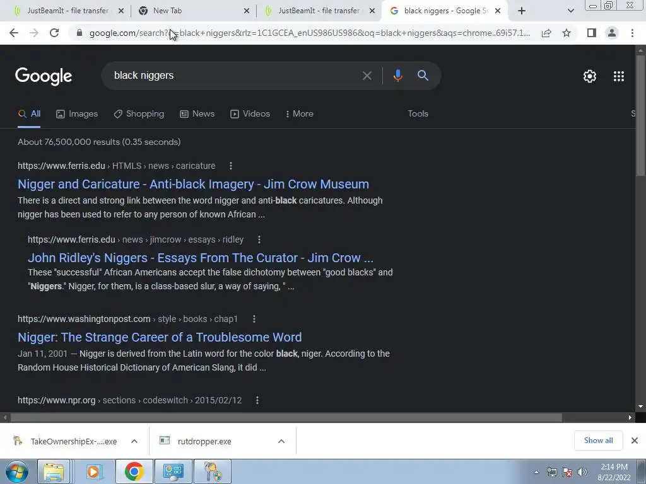Open Windows Media Player from the taskbar
The image size is (646, 484).
(93, 471)
